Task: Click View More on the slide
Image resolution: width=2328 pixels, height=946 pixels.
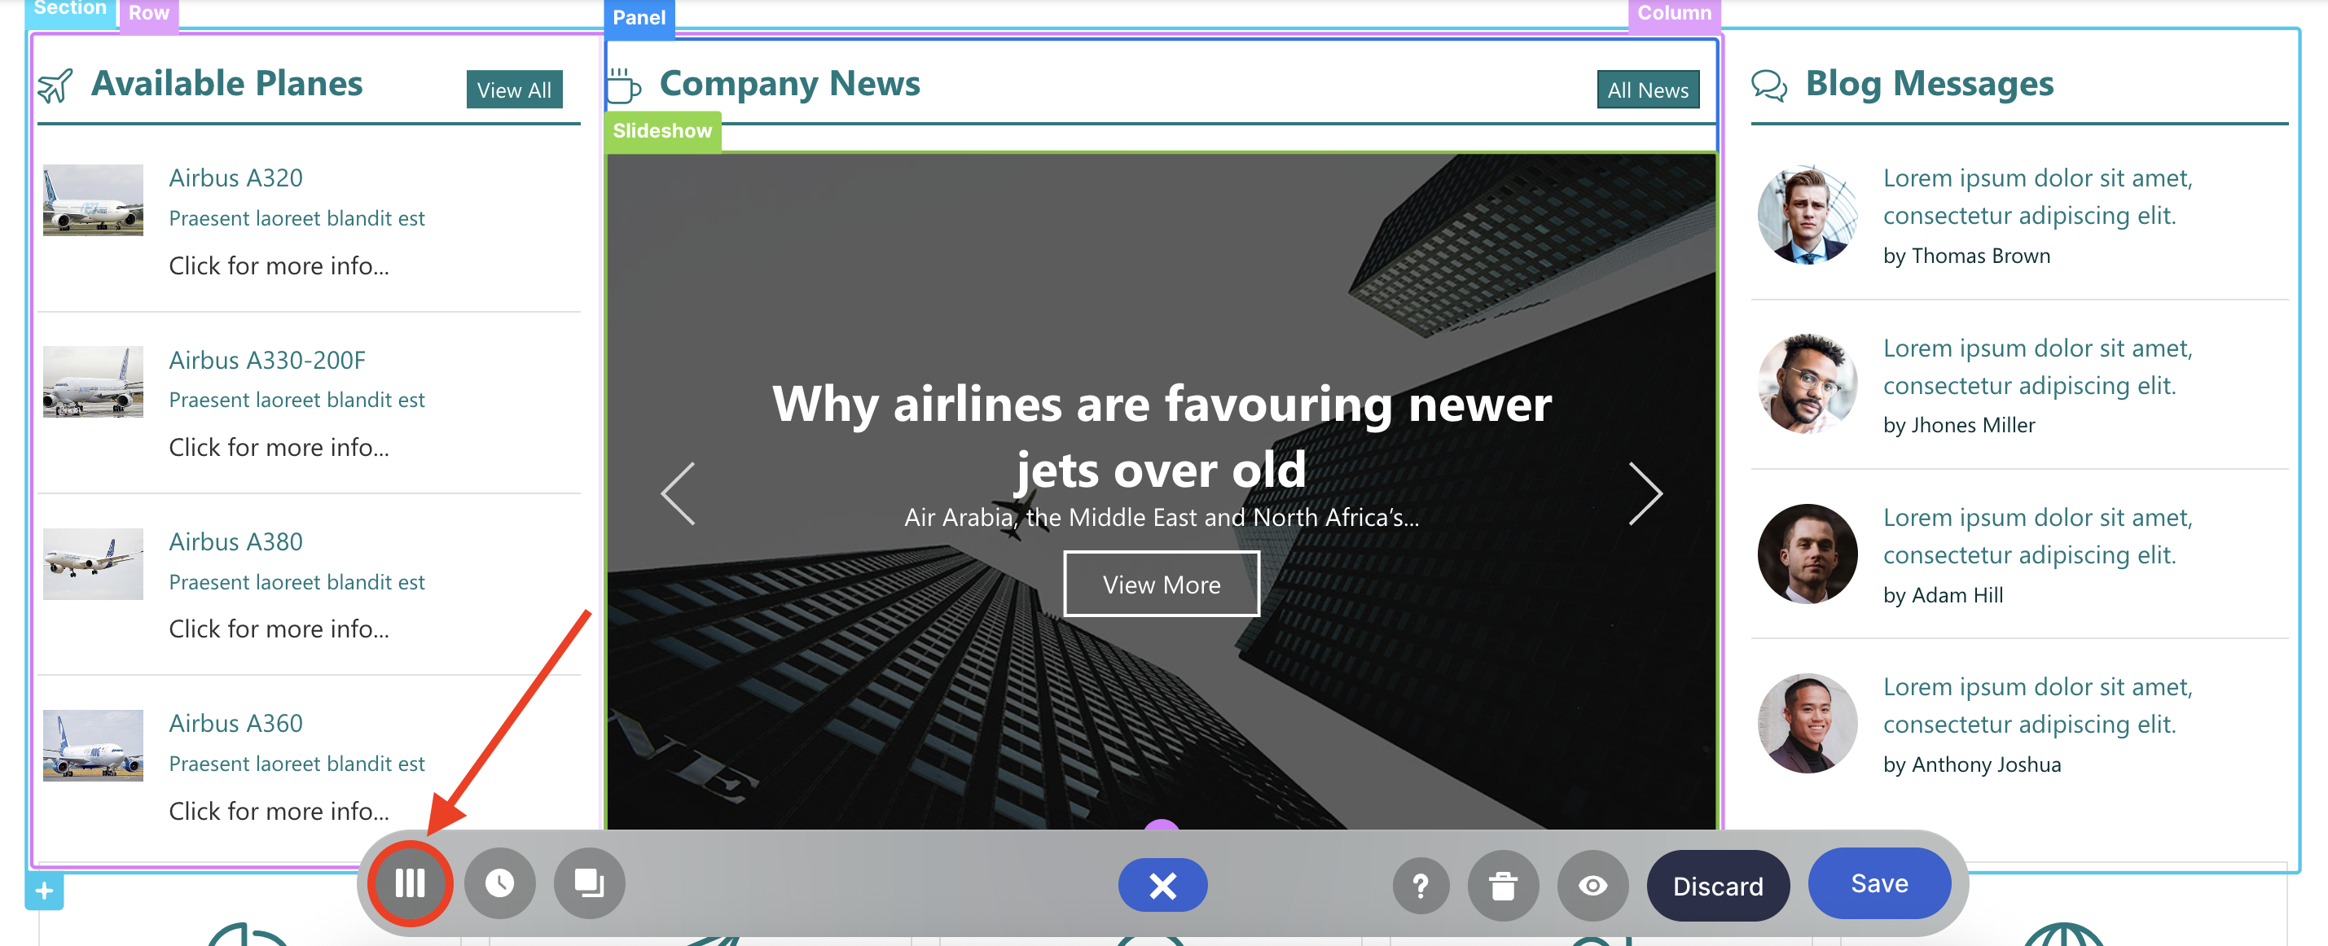Action: point(1162,584)
